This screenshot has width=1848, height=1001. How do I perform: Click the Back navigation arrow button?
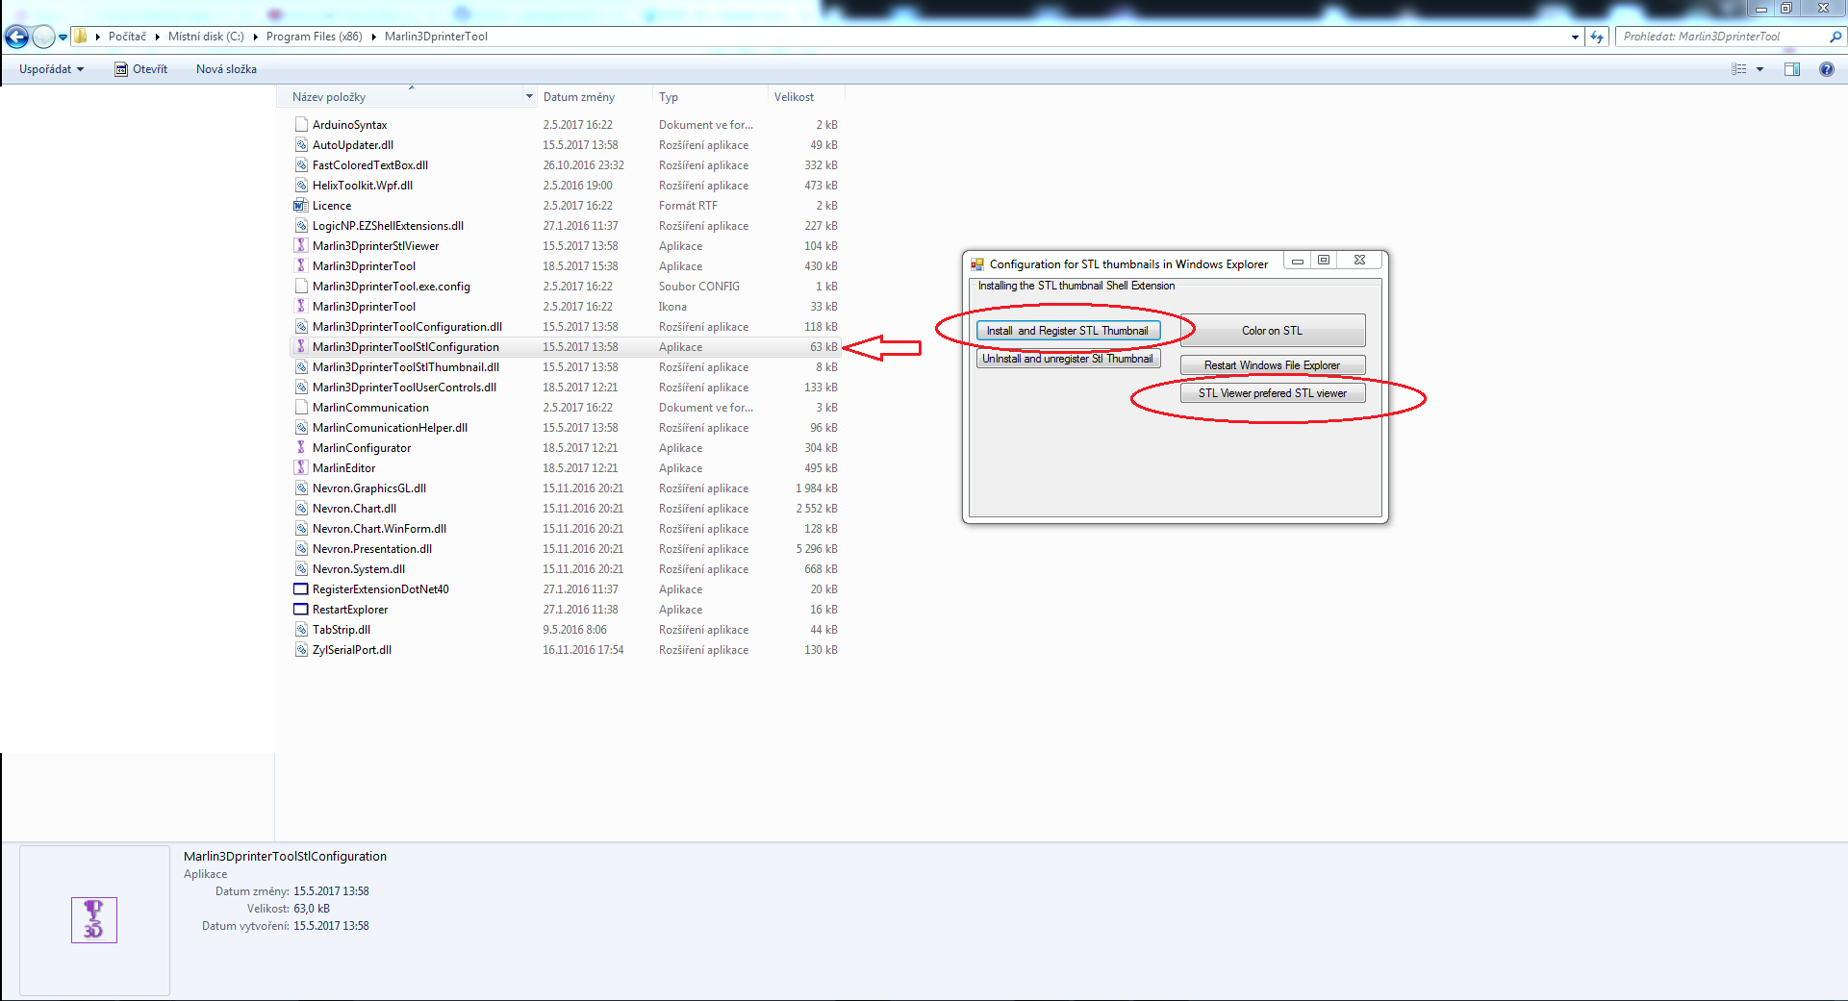pos(16,38)
